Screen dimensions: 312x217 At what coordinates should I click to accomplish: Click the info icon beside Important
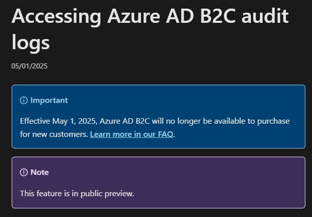tap(24, 100)
